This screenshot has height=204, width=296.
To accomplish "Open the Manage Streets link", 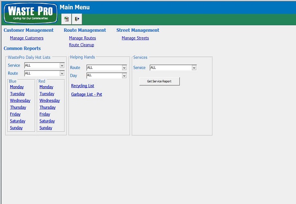I will pyautogui.click(x=135, y=38).
